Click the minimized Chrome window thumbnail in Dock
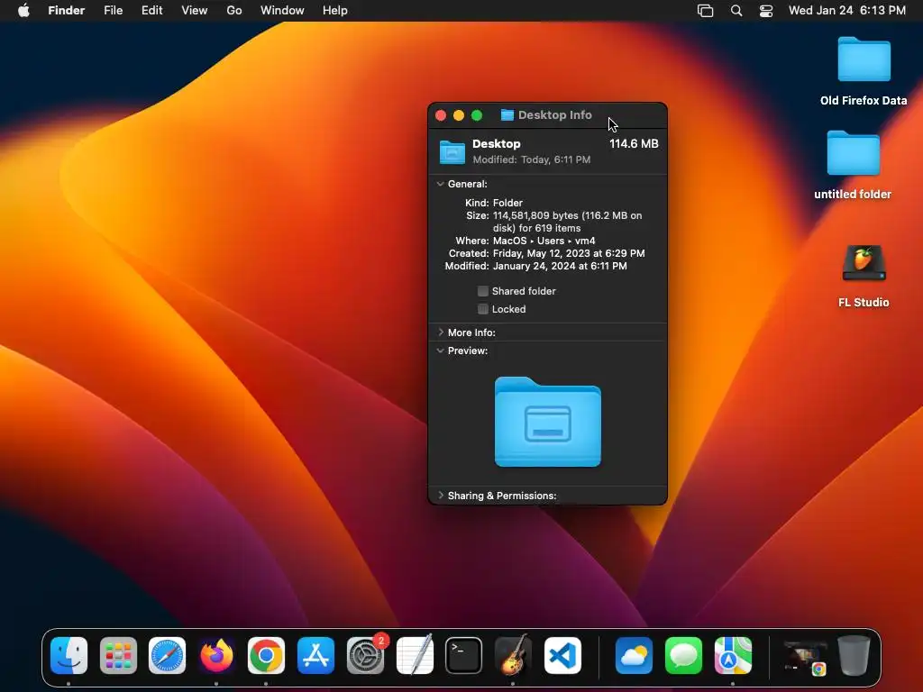Screen dimensions: 923x692 (805, 657)
